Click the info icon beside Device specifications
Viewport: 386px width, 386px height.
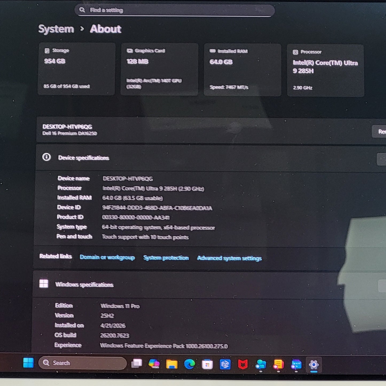click(x=46, y=157)
